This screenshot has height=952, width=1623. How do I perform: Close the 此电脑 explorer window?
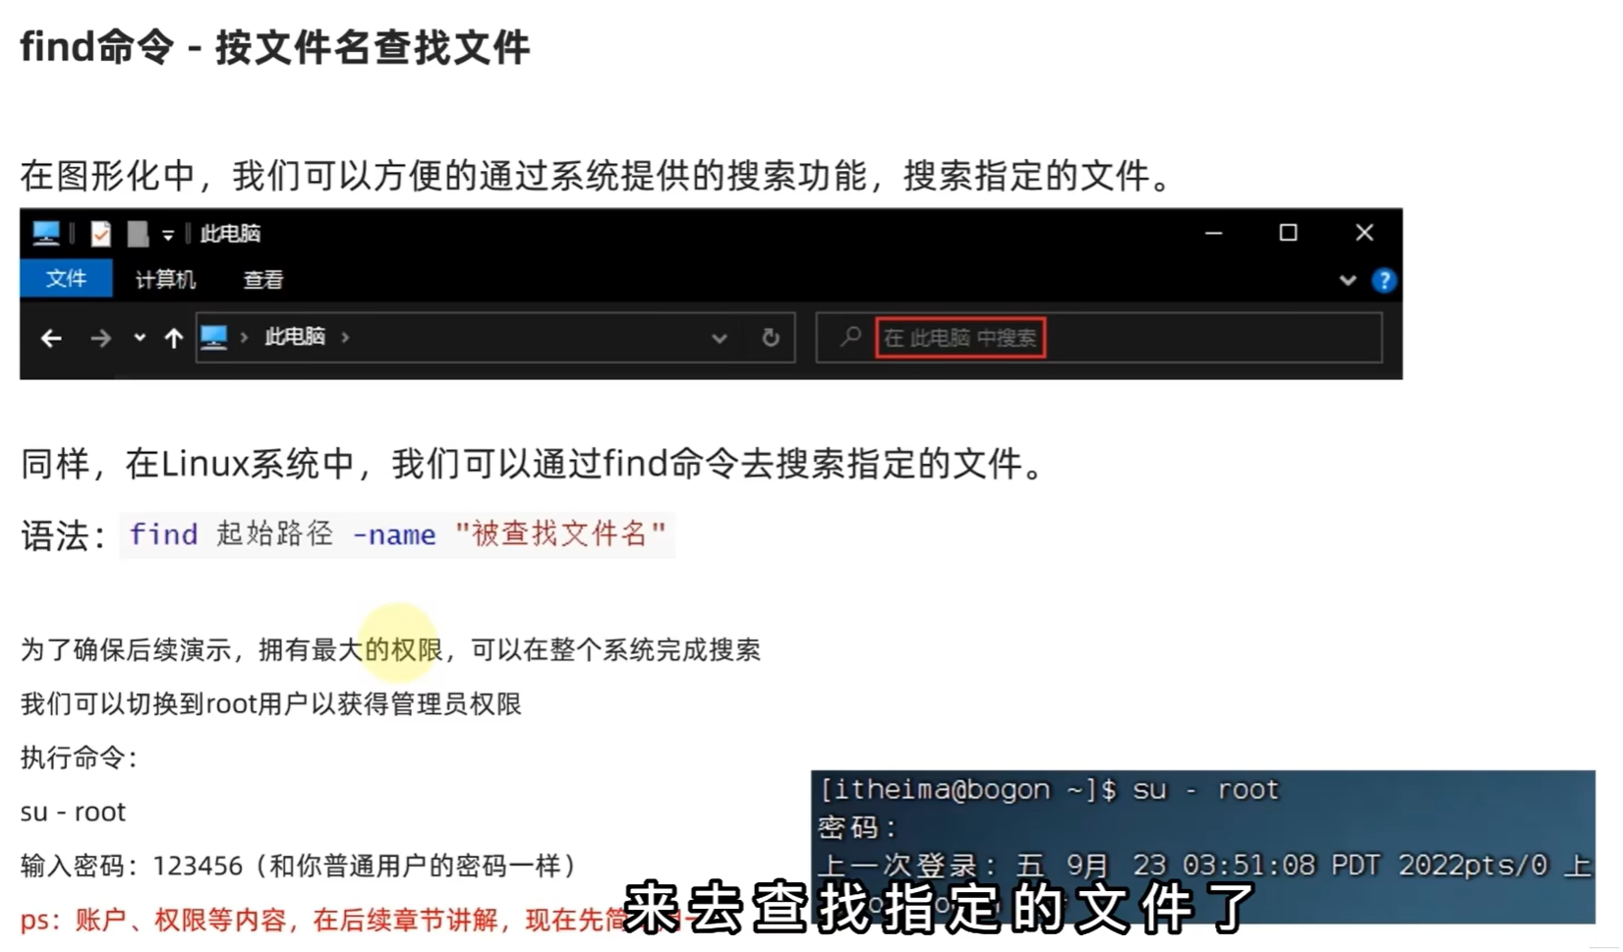(x=1363, y=233)
